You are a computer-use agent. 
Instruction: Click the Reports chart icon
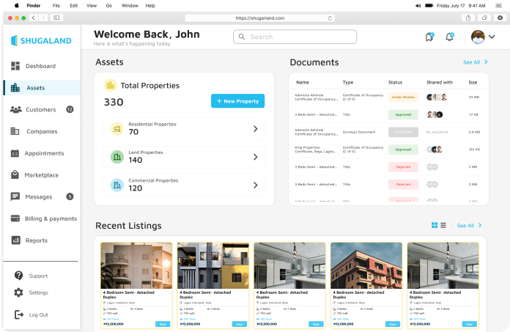coord(15,240)
